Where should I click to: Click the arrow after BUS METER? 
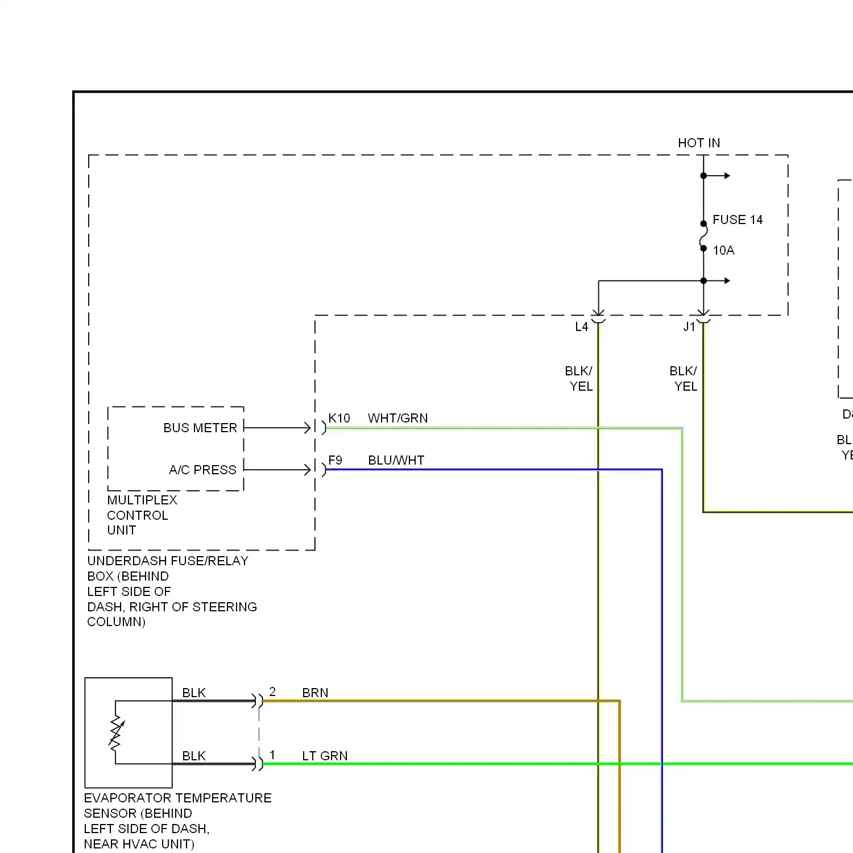coord(278,428)
